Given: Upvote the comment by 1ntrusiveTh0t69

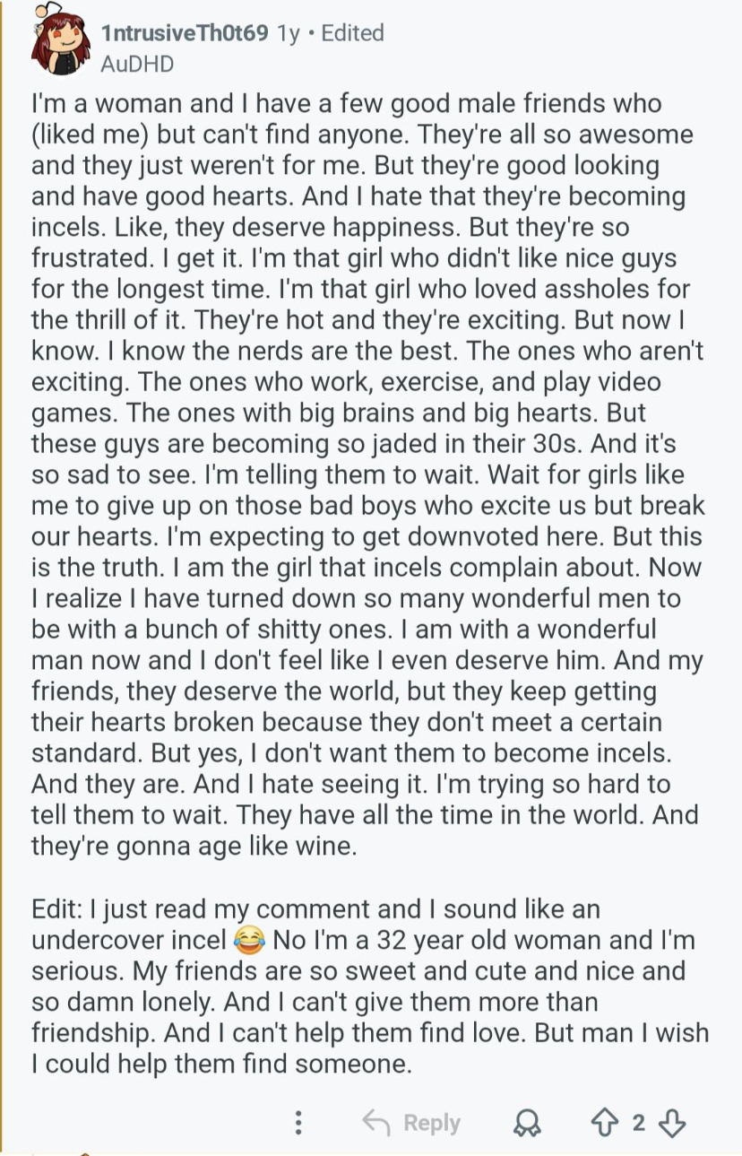Looking at the screenshot, I should coord(605,1123).
